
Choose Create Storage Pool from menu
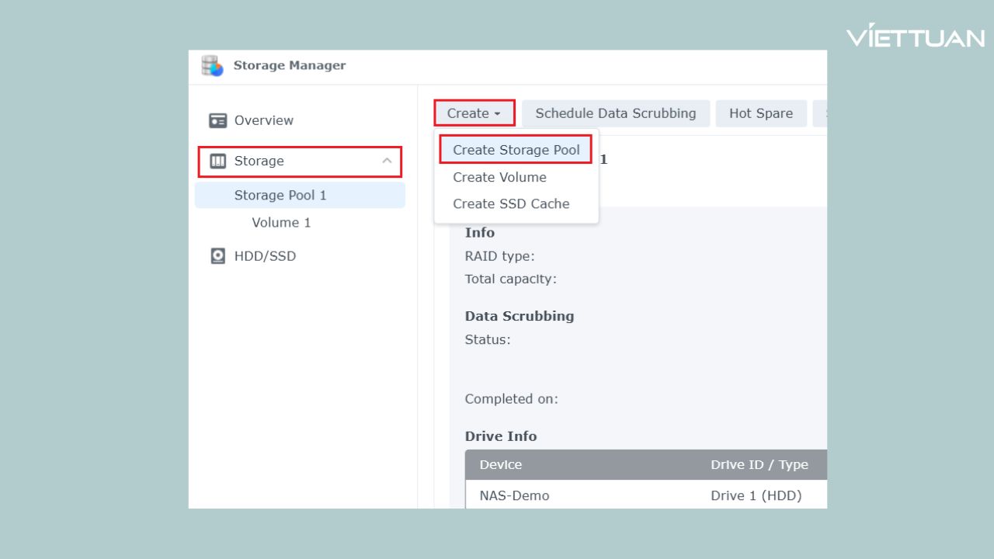(516, 150)
